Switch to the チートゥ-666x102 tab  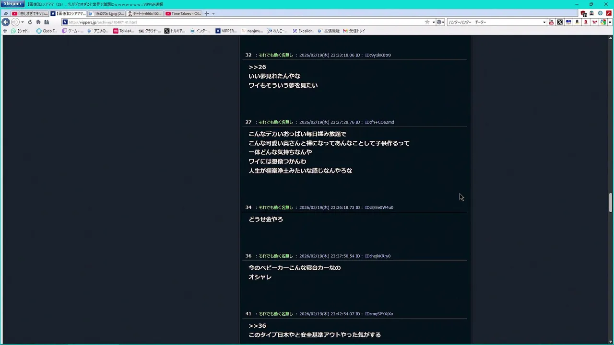(x=145, y=13)
